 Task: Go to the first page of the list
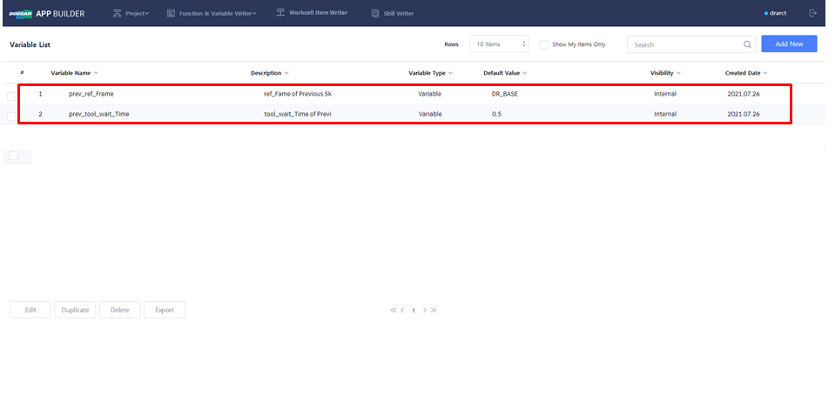click(x=394, y=310)
